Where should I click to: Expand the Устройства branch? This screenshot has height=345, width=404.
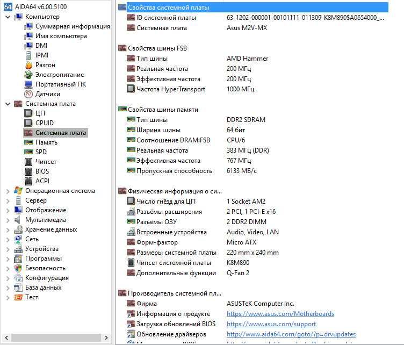click(x=8, y=249)
